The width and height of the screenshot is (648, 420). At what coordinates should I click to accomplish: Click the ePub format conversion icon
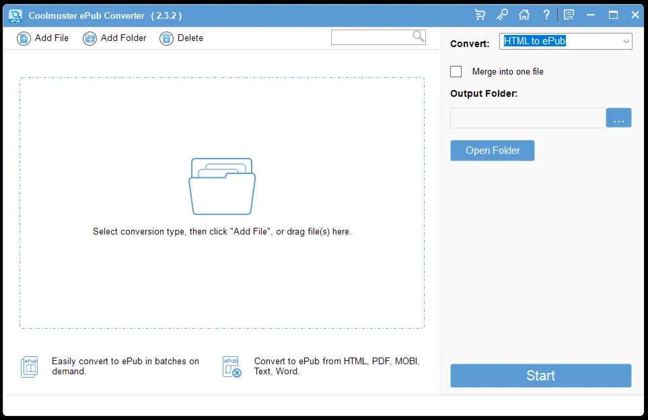point(231,367)
